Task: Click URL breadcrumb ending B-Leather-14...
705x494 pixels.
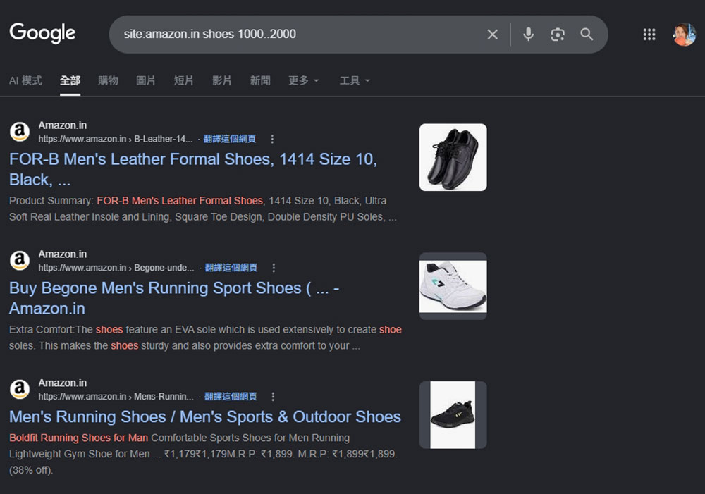Action: (116, 139)
